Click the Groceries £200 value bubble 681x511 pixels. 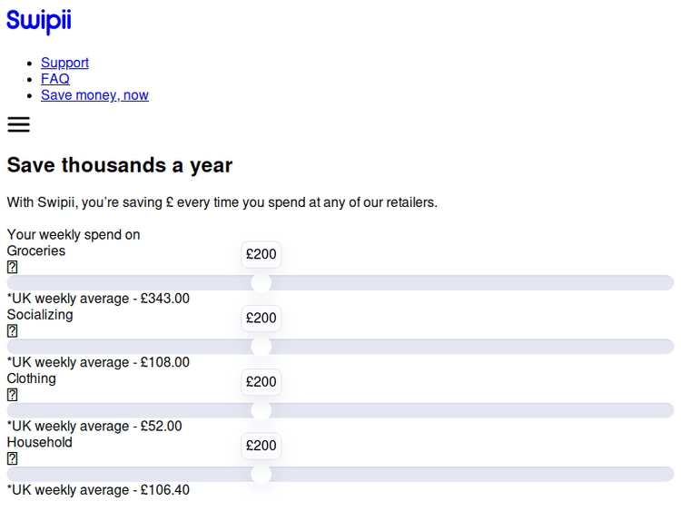[x=261, y=254]
